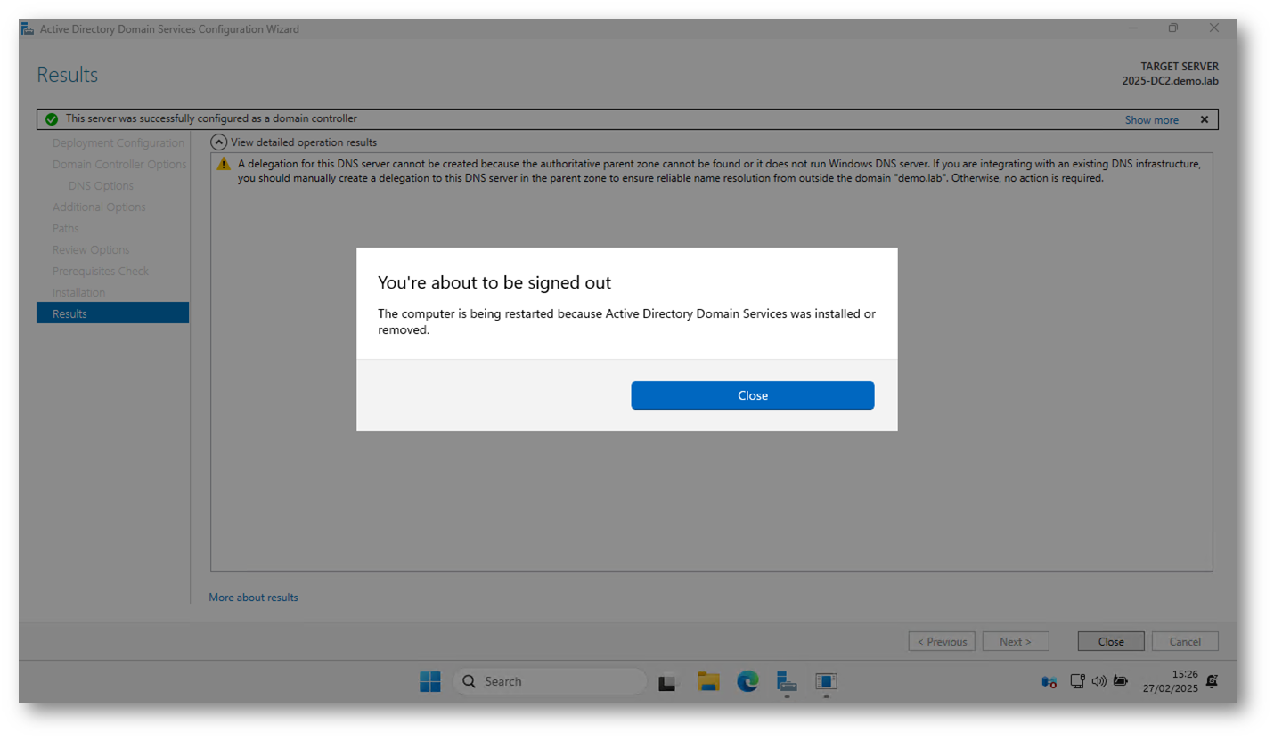This screenshot has width=1274, height=740.
Task: Select the Prerequisites Check step
Action: (101, 272)
